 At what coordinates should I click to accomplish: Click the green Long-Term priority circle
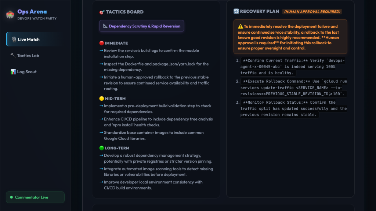102,148
